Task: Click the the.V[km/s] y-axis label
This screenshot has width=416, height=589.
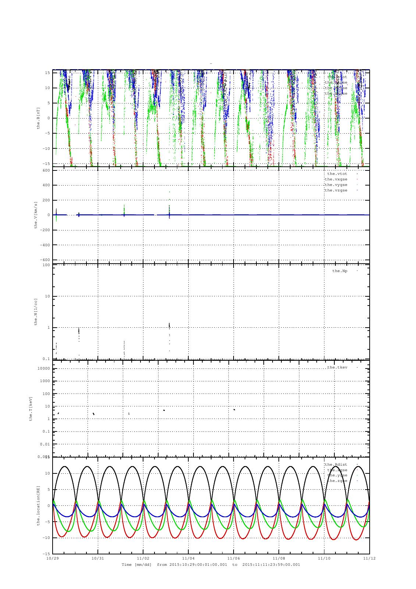Action: click(36, 215)
